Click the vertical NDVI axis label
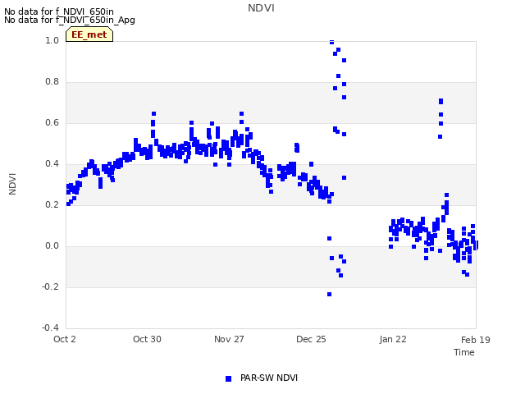The height and width of the screenshot is (394, 525). [x=12, y=184]
